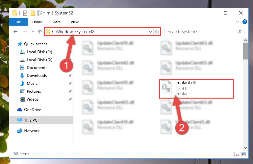Open the recent locations dropdown arrow
This screenshot has width=253, height=164.
[x=33, y=32]
